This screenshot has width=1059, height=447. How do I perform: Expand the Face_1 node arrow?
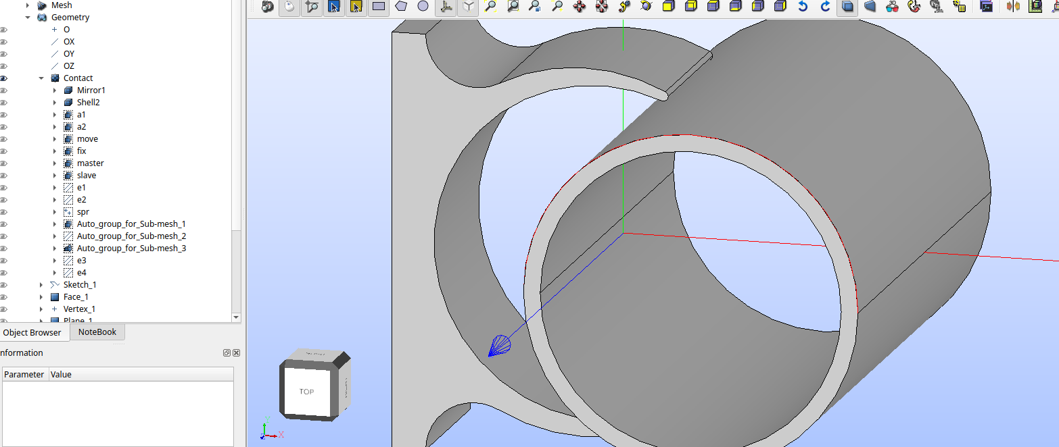[41, 297]
